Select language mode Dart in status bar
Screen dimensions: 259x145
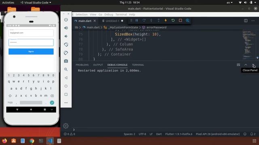point(159,134)
